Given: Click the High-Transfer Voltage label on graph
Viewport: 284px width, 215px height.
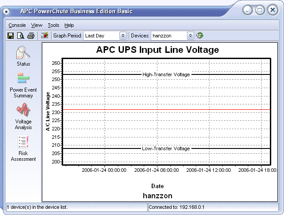Looking at the screenshot, I should point(166,74).
